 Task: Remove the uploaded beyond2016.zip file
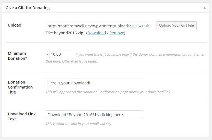(x=117, y=33)
